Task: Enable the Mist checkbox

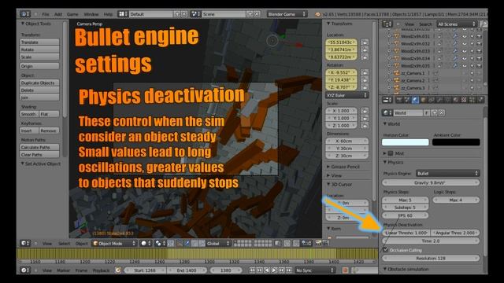Action: point(391,153)
